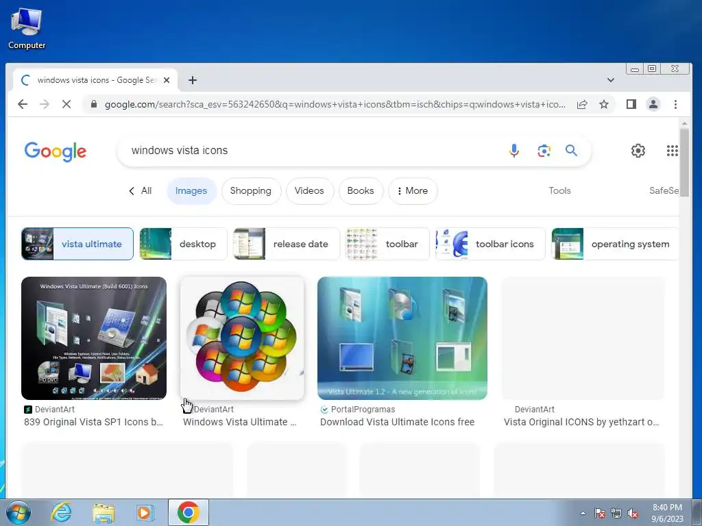Click the muted volume tray icon

pyautogui.click(x=633, y=514)
